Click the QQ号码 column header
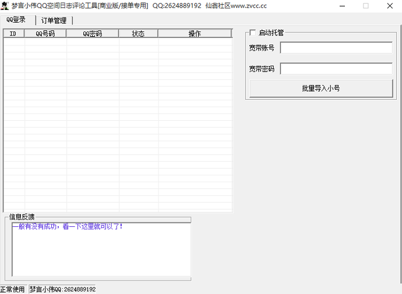The height and width of the screenshot is (294, 402). 45,34
